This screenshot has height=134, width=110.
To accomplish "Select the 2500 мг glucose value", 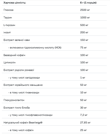I will pos(85,10).
